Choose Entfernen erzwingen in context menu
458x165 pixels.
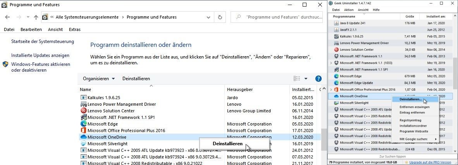click(415, 107)
